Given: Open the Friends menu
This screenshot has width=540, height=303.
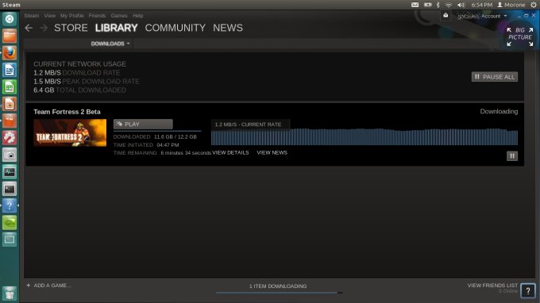Looking at the screenshot, I should [x=97, y=16].
